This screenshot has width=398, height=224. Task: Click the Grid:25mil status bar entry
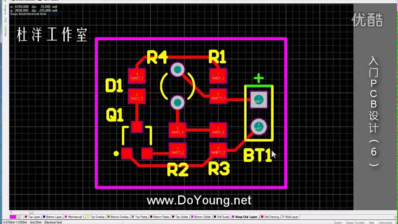pyautogui.click(x=35, y=223)
